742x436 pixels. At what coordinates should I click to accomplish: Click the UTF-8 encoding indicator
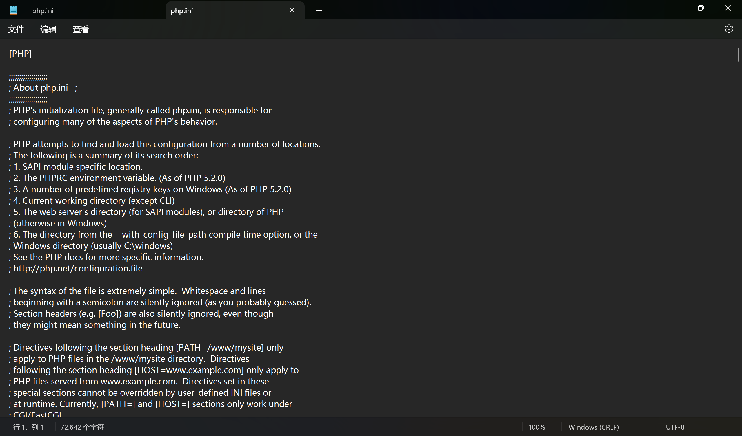[x=675, y=427]
